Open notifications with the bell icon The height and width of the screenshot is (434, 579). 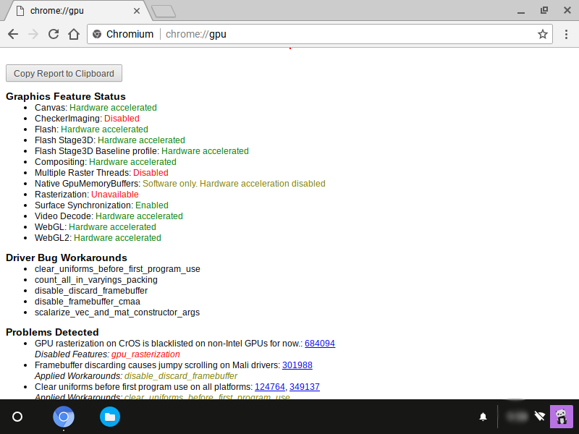[x=483, y=417]
